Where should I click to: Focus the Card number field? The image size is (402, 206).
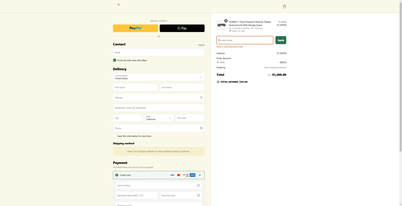pyautogui.click(x=159, y=185)
